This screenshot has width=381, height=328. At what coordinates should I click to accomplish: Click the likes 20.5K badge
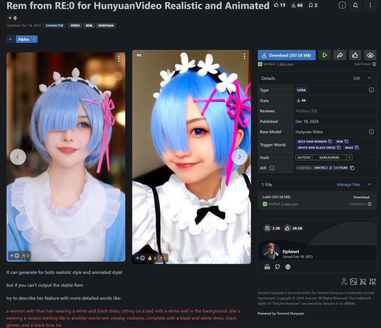pyautogui.click(x=293, y=228)
